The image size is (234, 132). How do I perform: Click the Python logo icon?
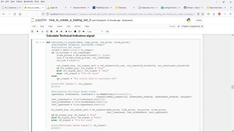[x=189, y=20]
